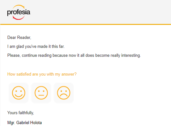Click the "How satisfied are you" heading

[42, 74]
